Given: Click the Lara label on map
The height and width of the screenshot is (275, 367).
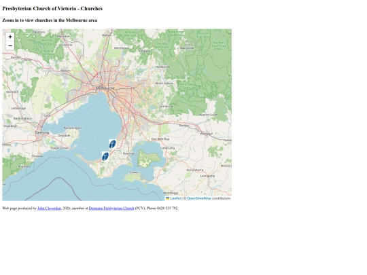Looking at the screenshot, I should pos(47,115).
